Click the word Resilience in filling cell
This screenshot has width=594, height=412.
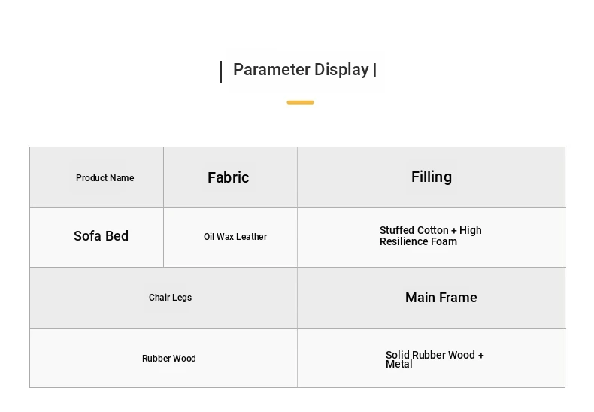403,241
